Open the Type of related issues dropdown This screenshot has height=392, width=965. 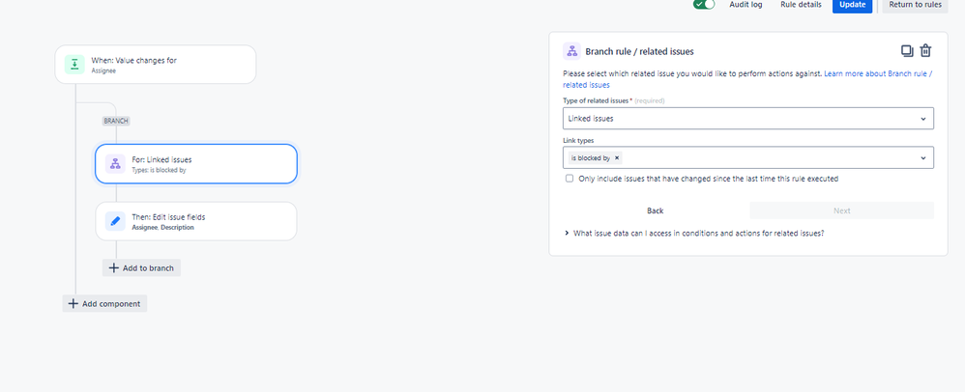click(x=747, y=118)
